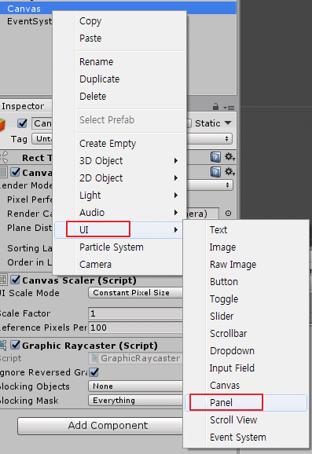Toggle the Canvas component enabled checkbox
Image resolution: width=312 pixels, height=454 pixels.
coord(15,172)
